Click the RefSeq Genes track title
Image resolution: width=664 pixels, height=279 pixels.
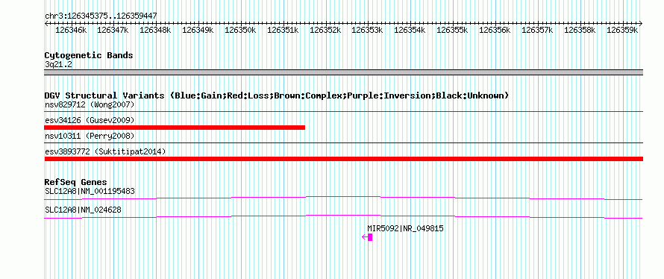pos(76,182)
